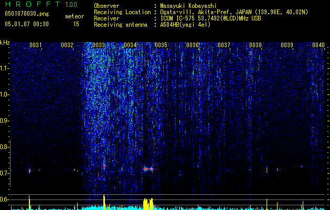Click the 0034 time marker
This screenshot has width=330, height=210.
tap(130, 45)
